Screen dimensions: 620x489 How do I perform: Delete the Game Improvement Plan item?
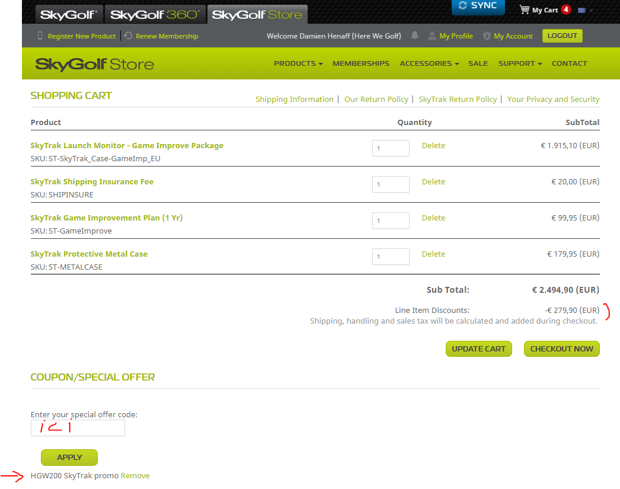(433, 218)
